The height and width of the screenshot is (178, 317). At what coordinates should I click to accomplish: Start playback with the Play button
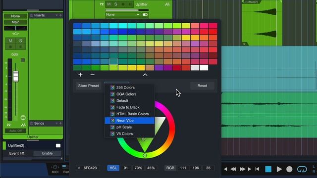(x=279, y=169)
